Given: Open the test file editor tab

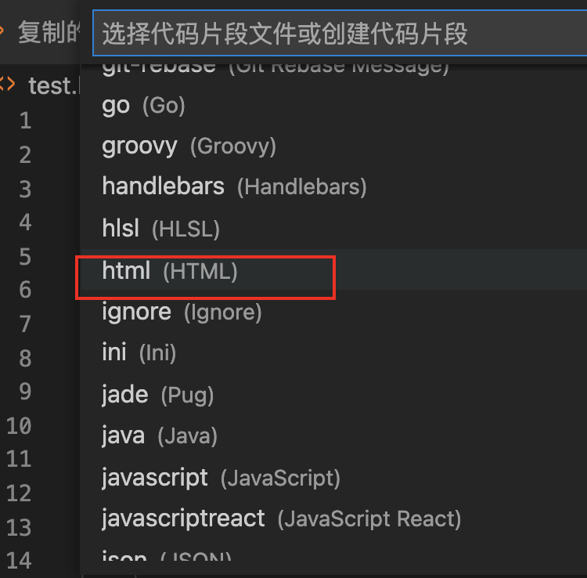Looking at the screenshot, I should 53,86.
